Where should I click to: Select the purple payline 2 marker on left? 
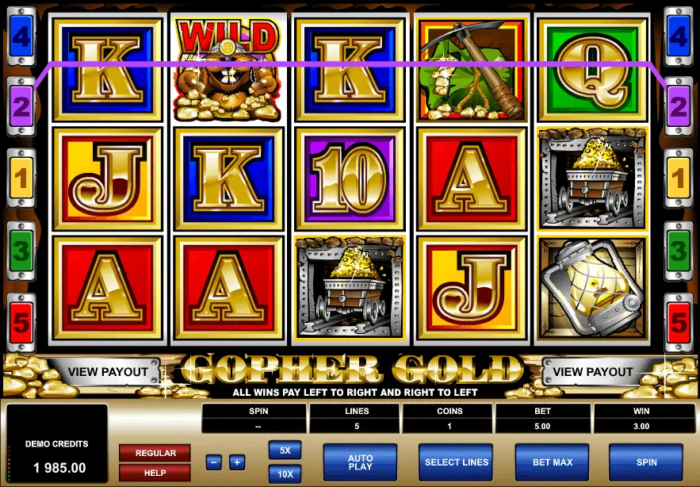21,106
